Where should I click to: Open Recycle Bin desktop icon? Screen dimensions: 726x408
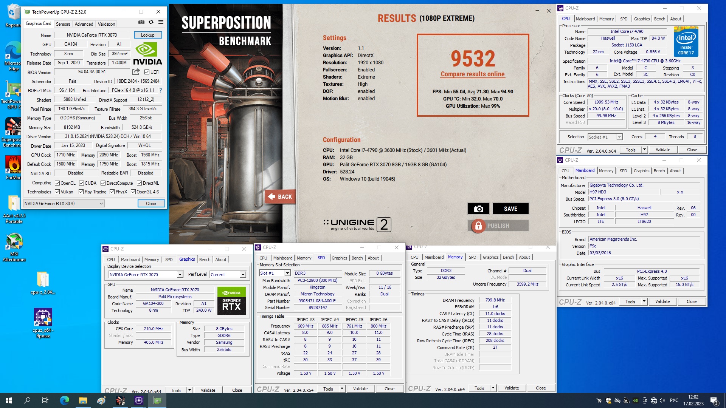coord(13,15)
